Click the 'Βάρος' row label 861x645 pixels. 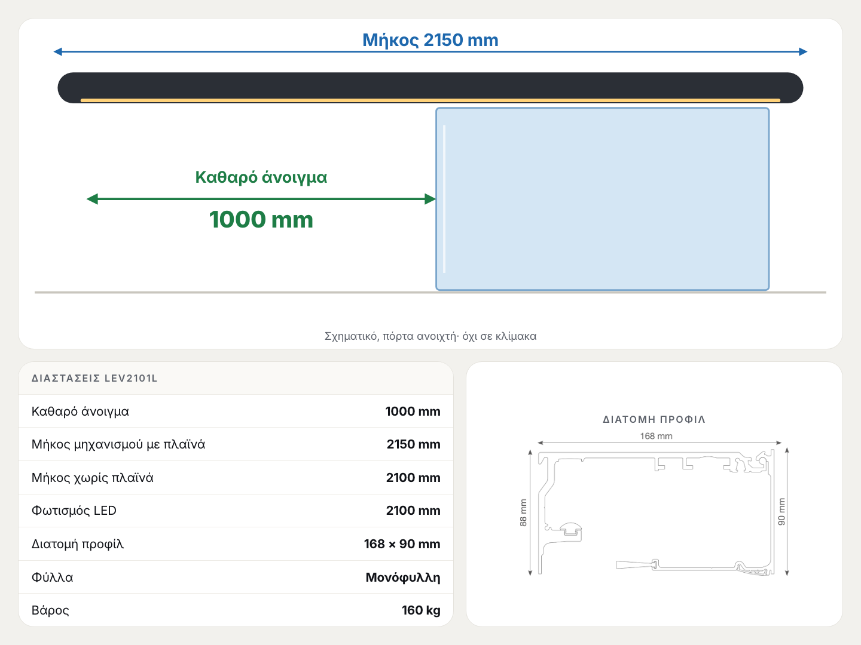(x=50, y=610)
